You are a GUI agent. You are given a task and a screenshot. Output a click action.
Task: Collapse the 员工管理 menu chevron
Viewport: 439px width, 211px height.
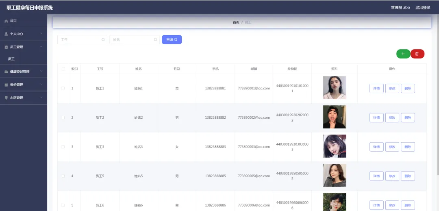[41, 47]
